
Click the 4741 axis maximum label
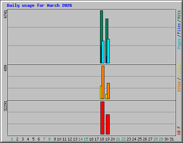click(x=5, y=14)
